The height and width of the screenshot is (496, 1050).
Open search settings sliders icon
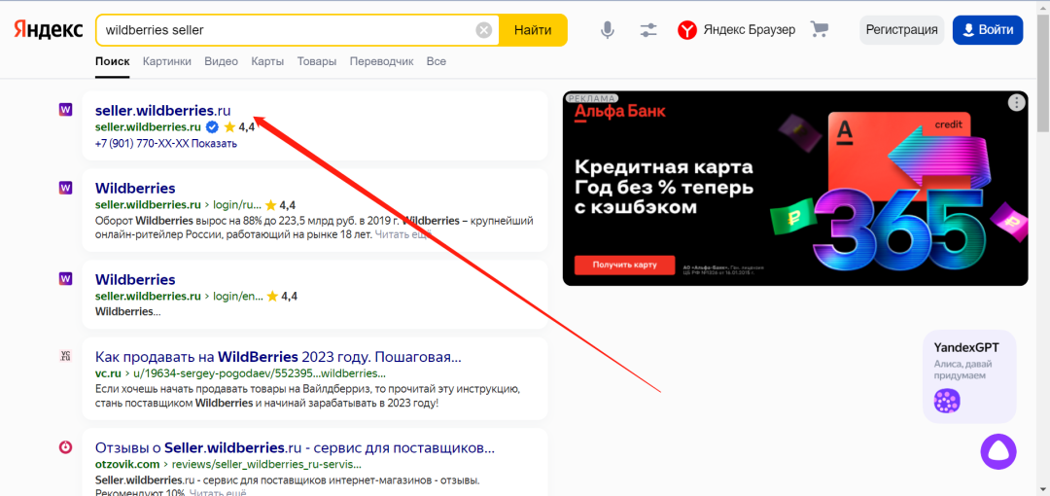coord(648,30)
